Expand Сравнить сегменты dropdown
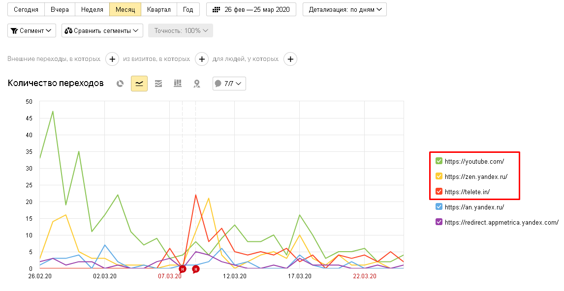564x291 pixels. point(102,30)
